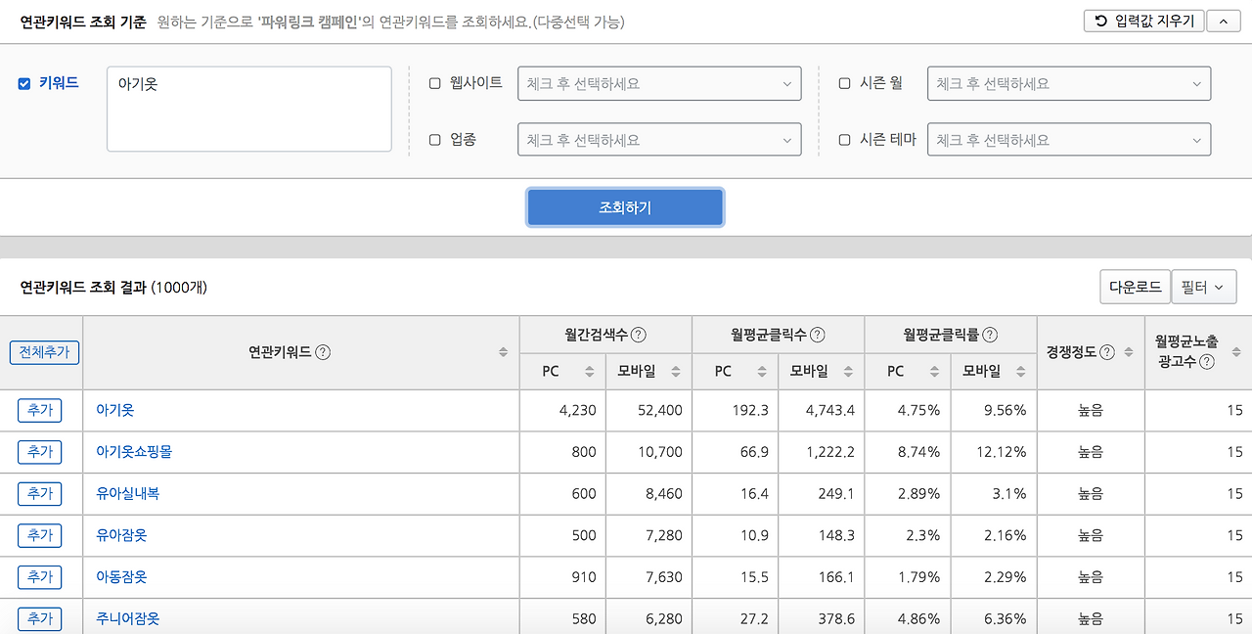This screenshot has height=634, width=1252.
Task: Uncheck the 키워드 checkbox
Action: (x=23, y=83)
